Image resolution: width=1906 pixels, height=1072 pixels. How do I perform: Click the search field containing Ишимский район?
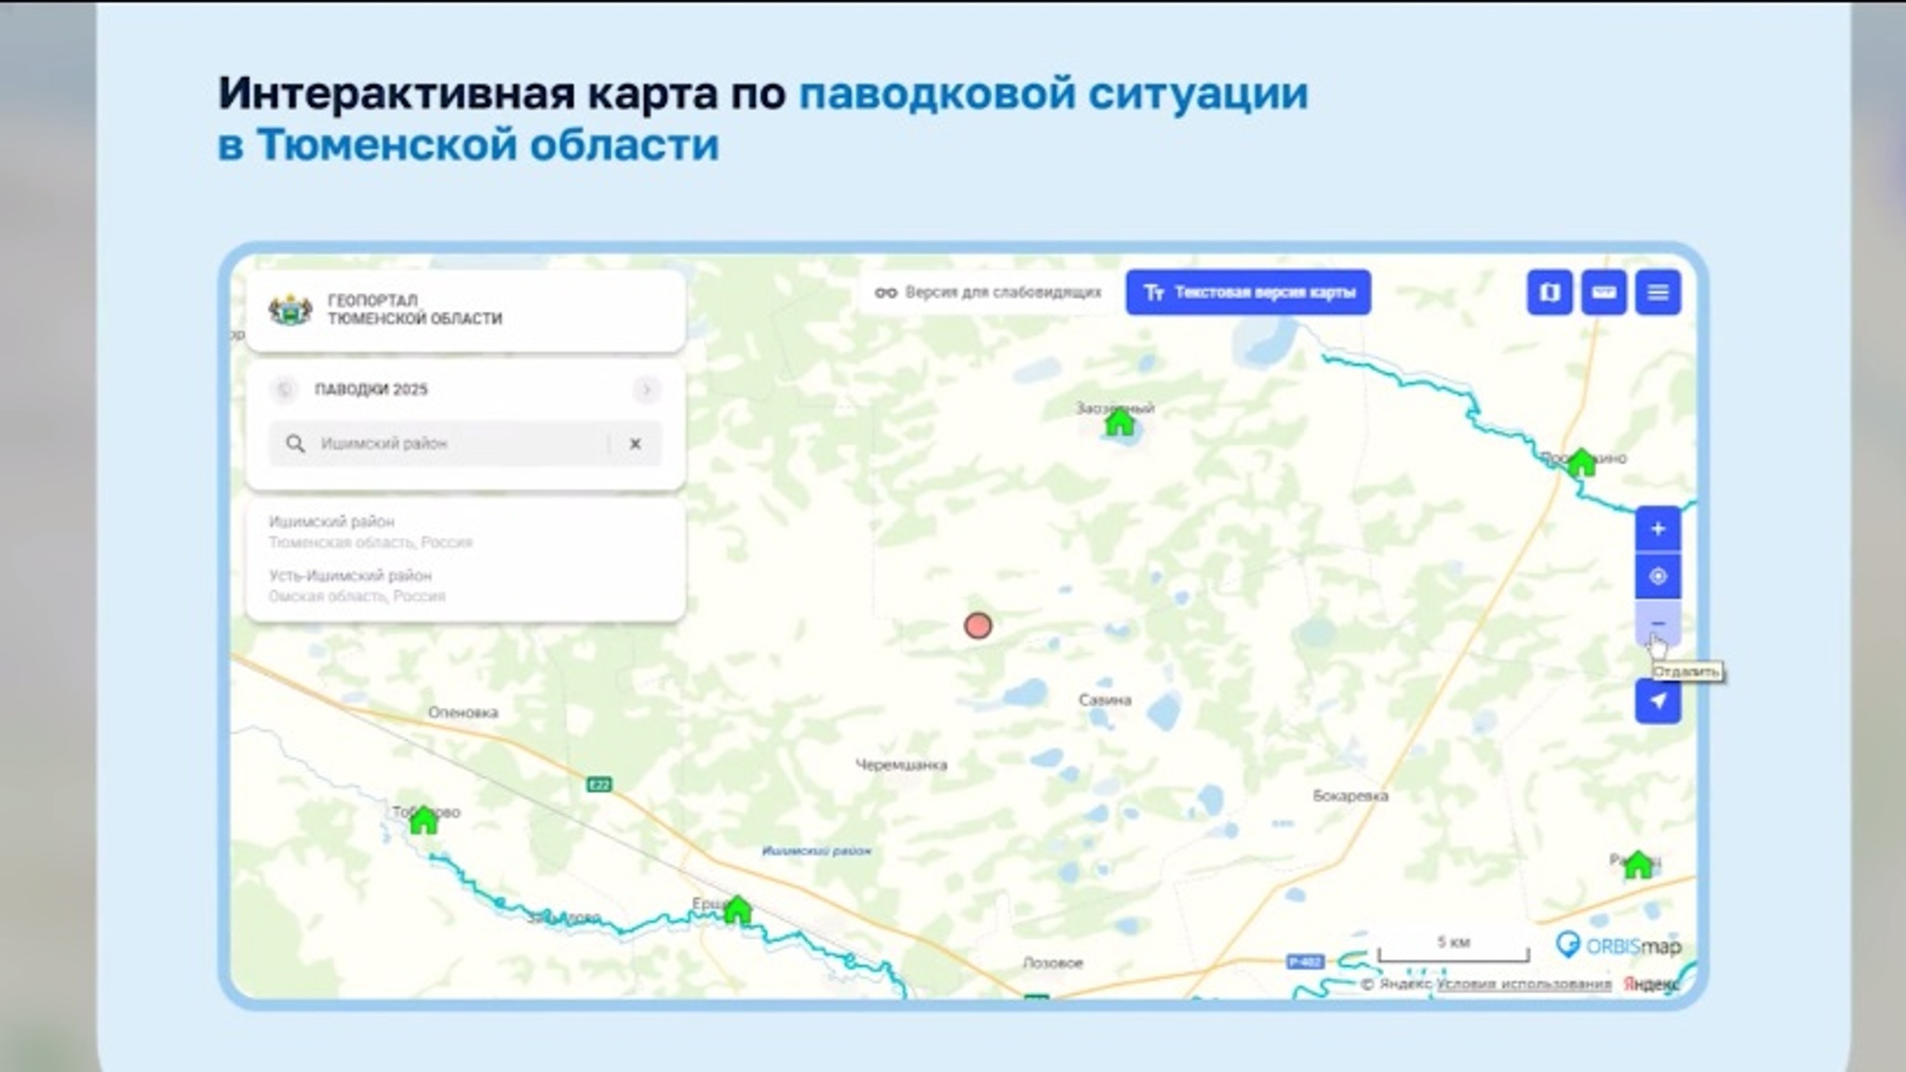point(465,444)
